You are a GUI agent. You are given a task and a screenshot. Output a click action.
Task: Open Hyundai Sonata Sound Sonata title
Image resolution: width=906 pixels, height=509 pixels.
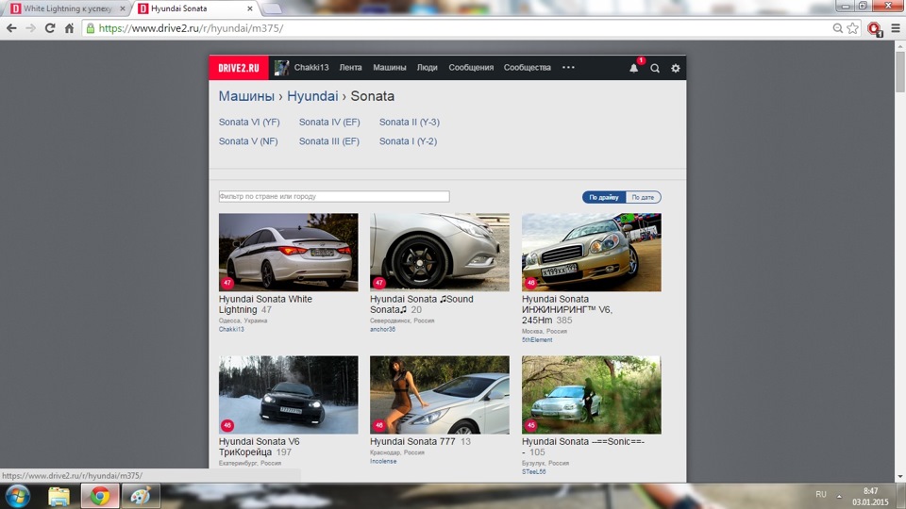coord(421,304)
